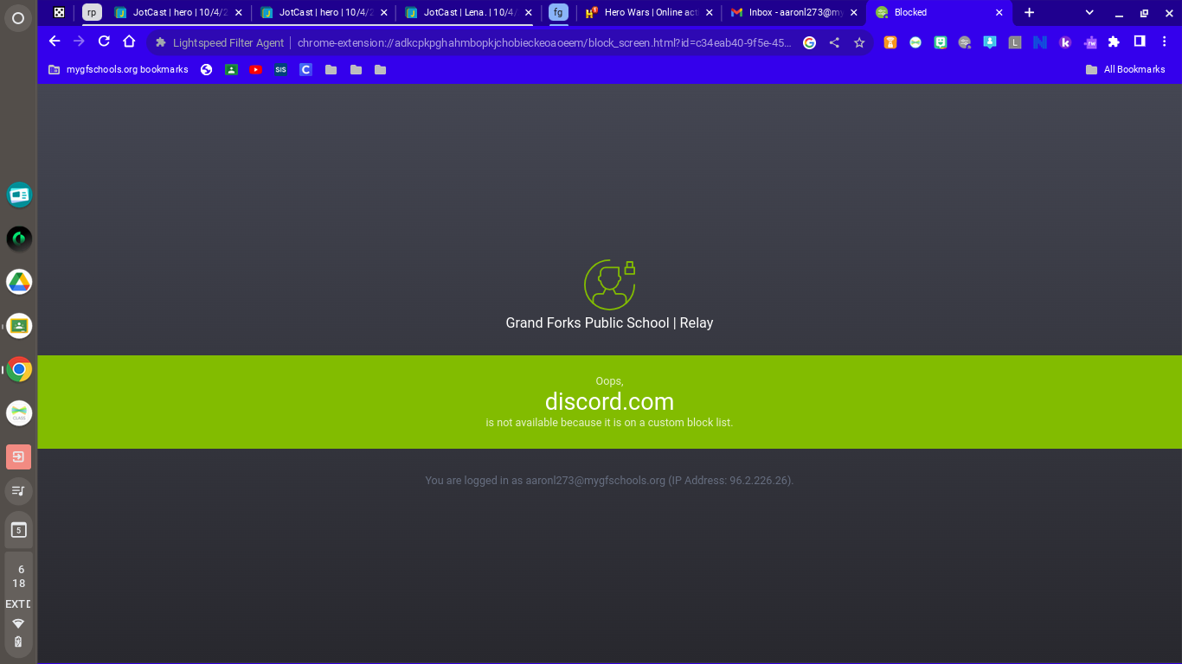Open the Class app on the shelf
1182x664 pixels.
tap(19, 413)
